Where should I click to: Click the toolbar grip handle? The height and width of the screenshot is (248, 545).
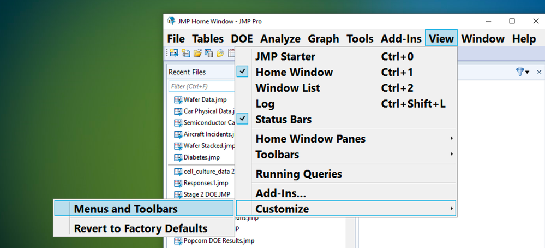pyautogui.click(x=167, y=53)
